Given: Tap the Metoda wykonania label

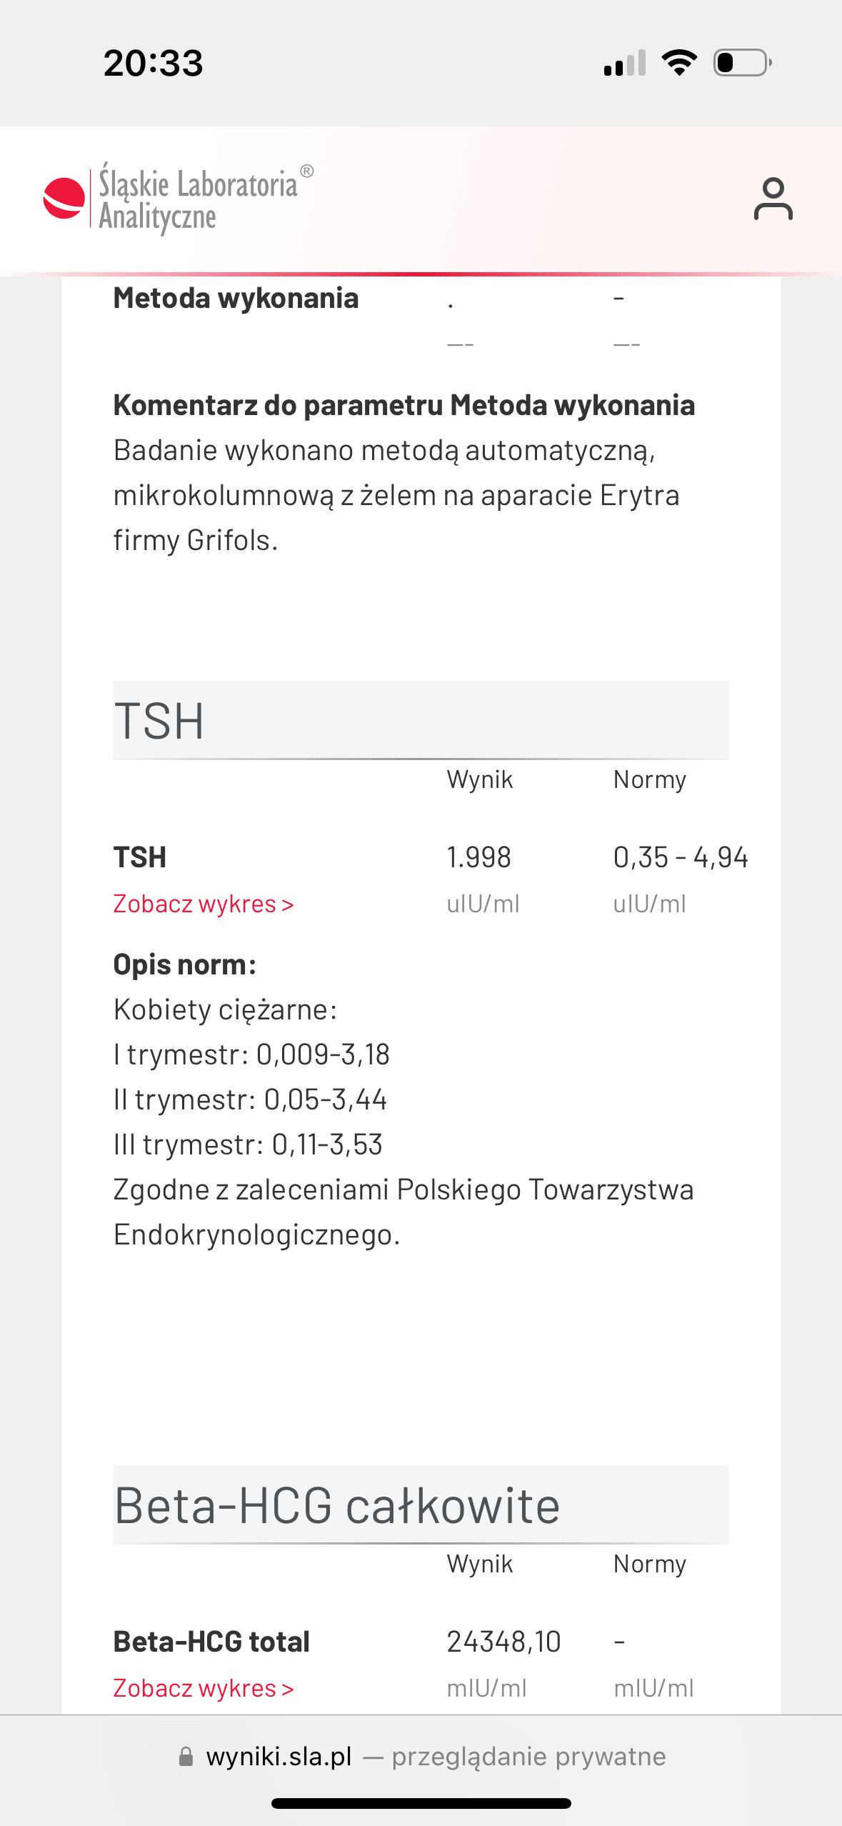Looking at the screenshot, I should [x=236, y=299].
